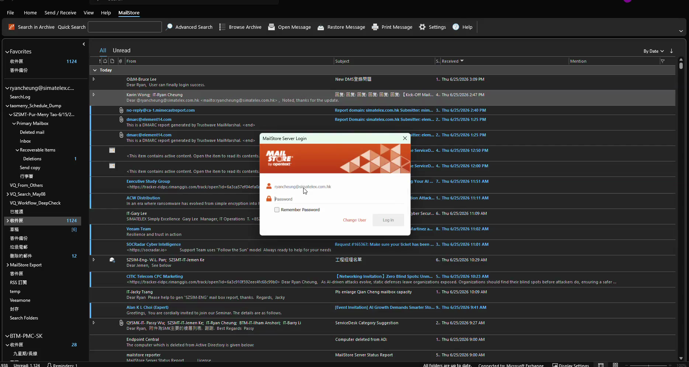The height and width of the screenshot is (367, 689).
Task: Open the By Date sort dropdown
Action: click(654, 51)
